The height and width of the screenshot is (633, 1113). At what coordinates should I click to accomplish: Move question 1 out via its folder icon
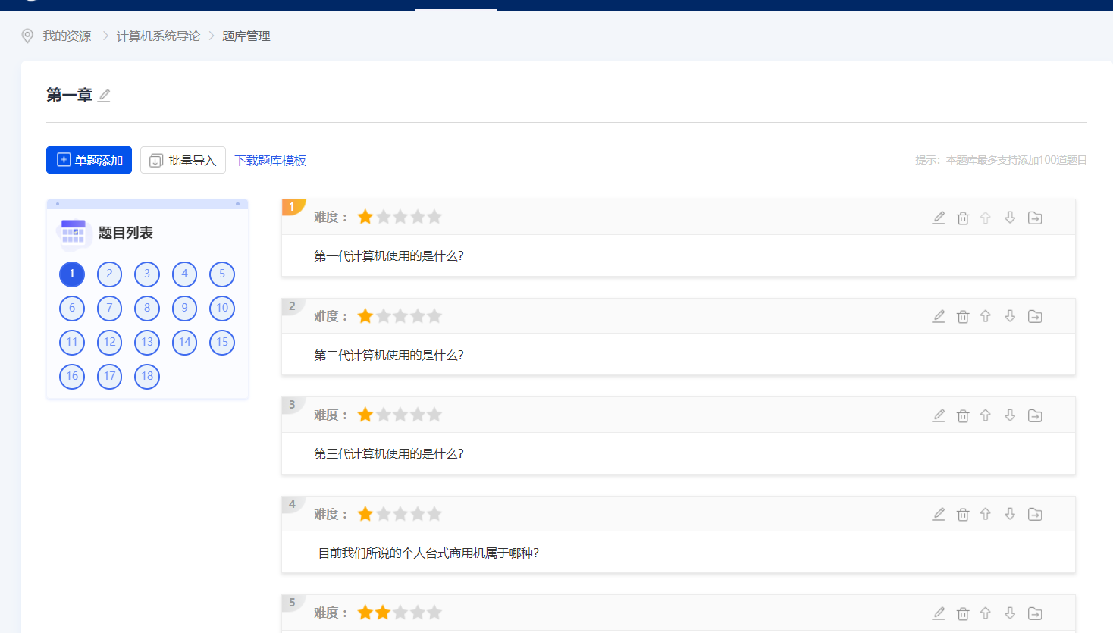(1034, 218)
